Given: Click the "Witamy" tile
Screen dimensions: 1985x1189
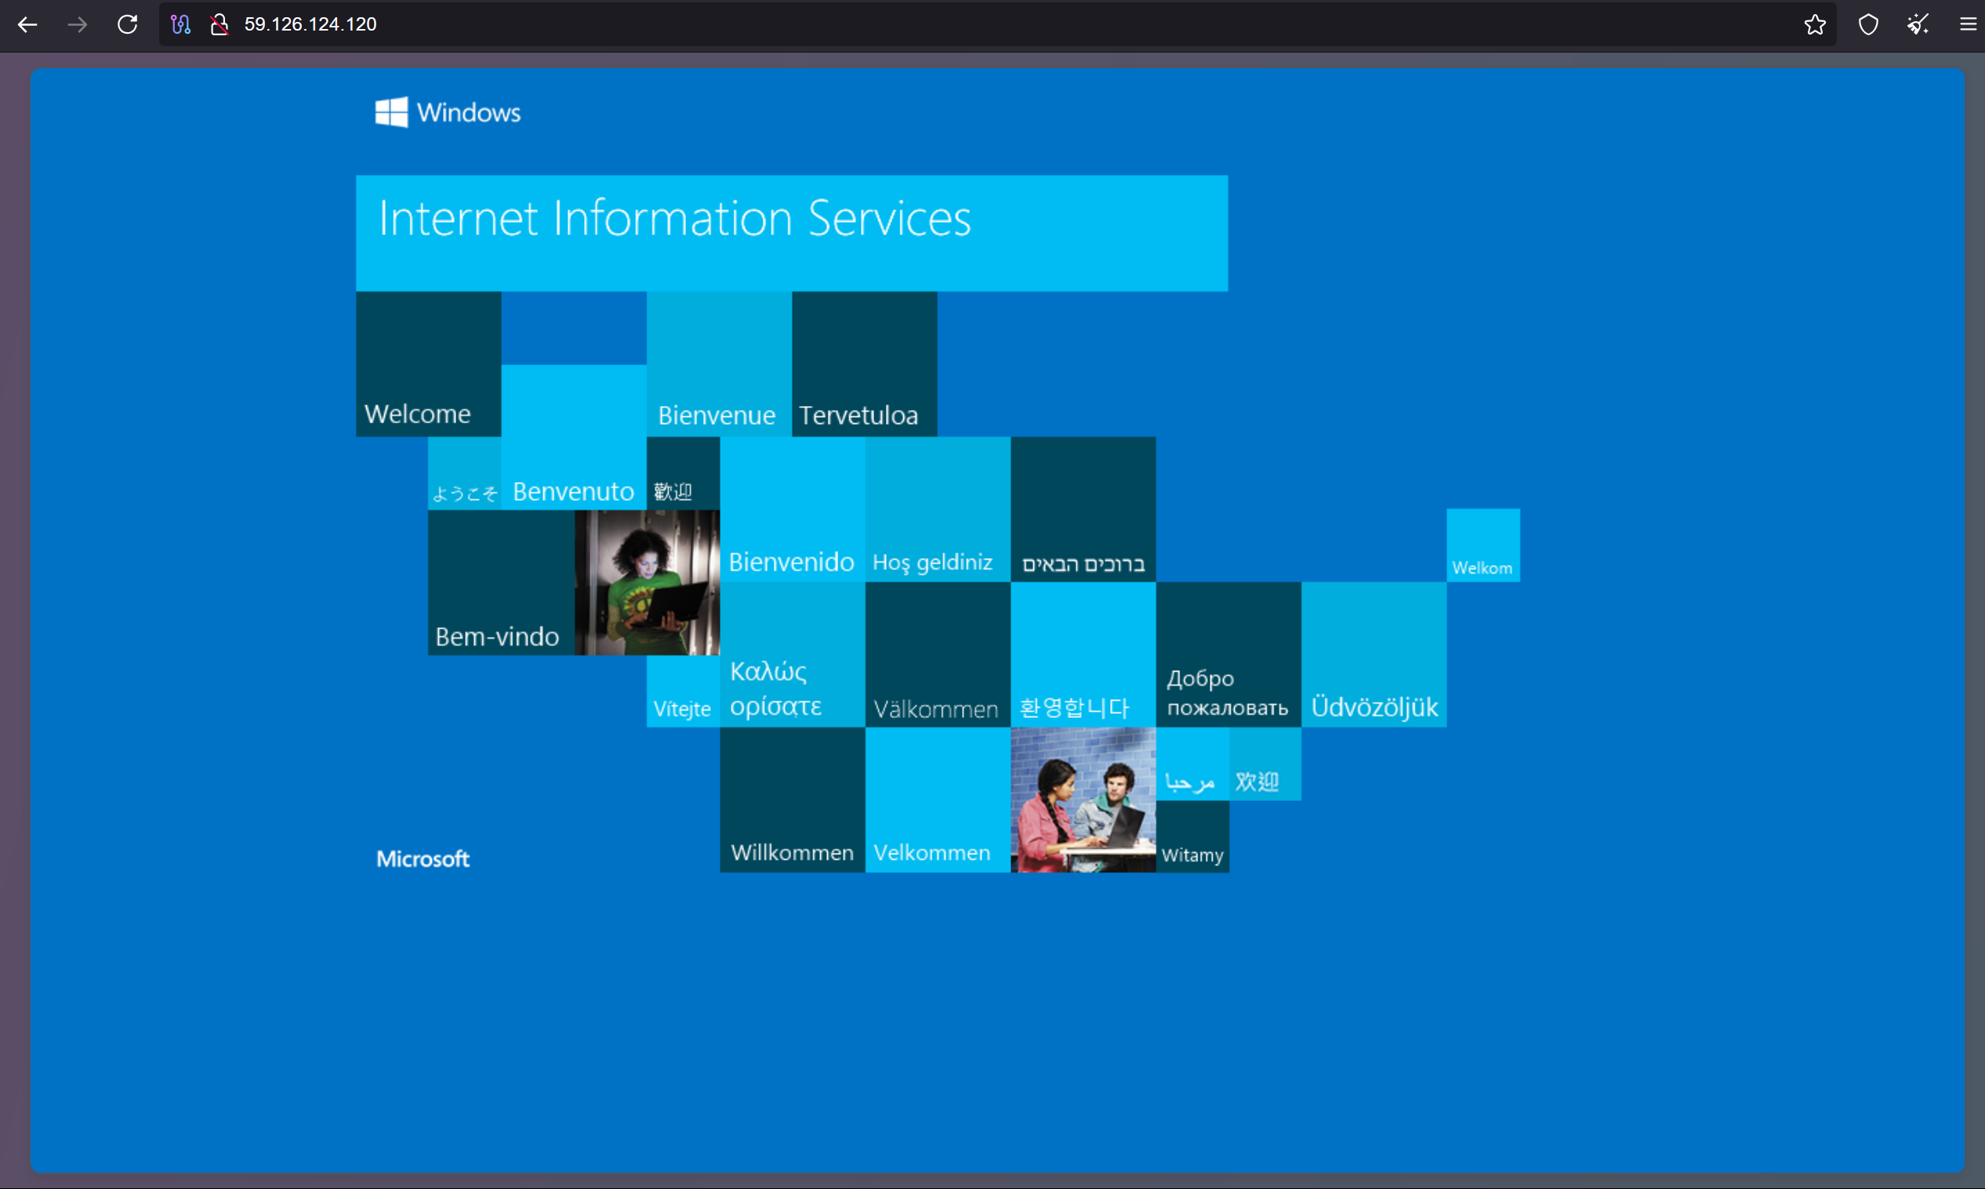Looking at the screenshot, I should (x=1192, y=836).
